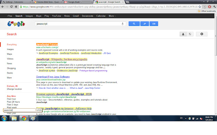Bookmark this page with the star
This screenshot has height=135, width=217.
click(x=200, y=7)
